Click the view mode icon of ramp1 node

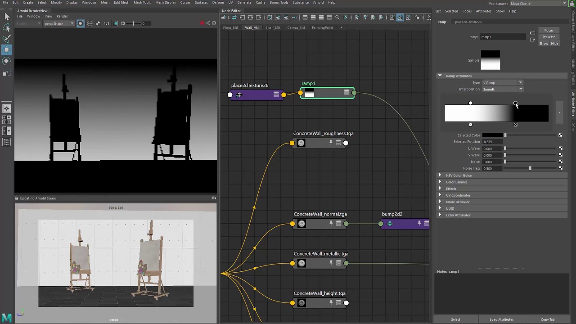pos(346,92)
